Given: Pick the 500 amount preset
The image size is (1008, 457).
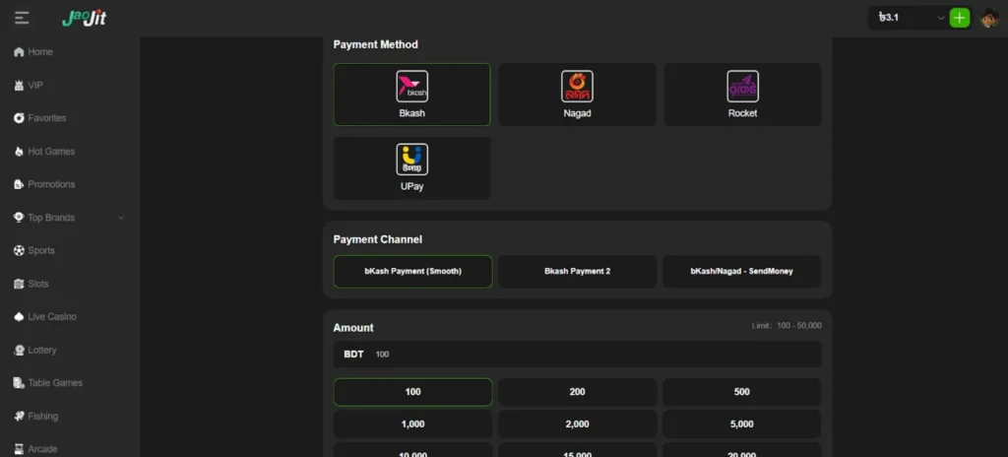Looking at the screenshot, I should [x=742, y=392].
